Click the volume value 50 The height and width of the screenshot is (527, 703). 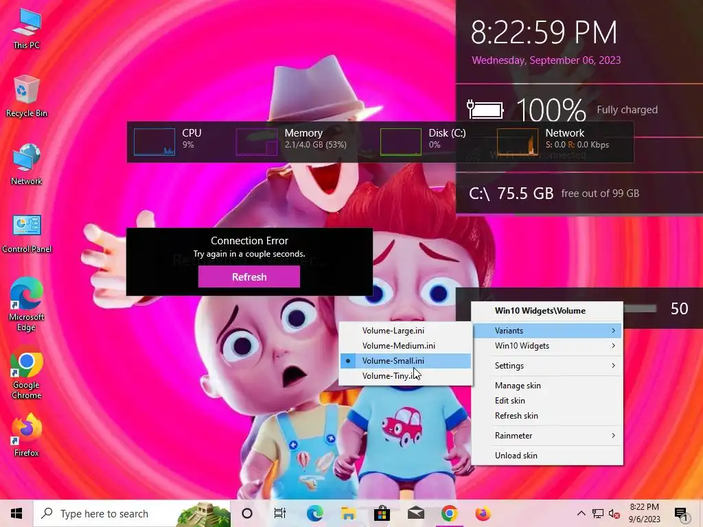[x=679, y=309]
